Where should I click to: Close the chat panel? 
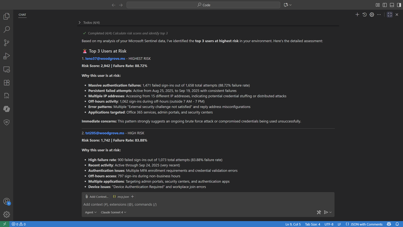click(397, 14)
